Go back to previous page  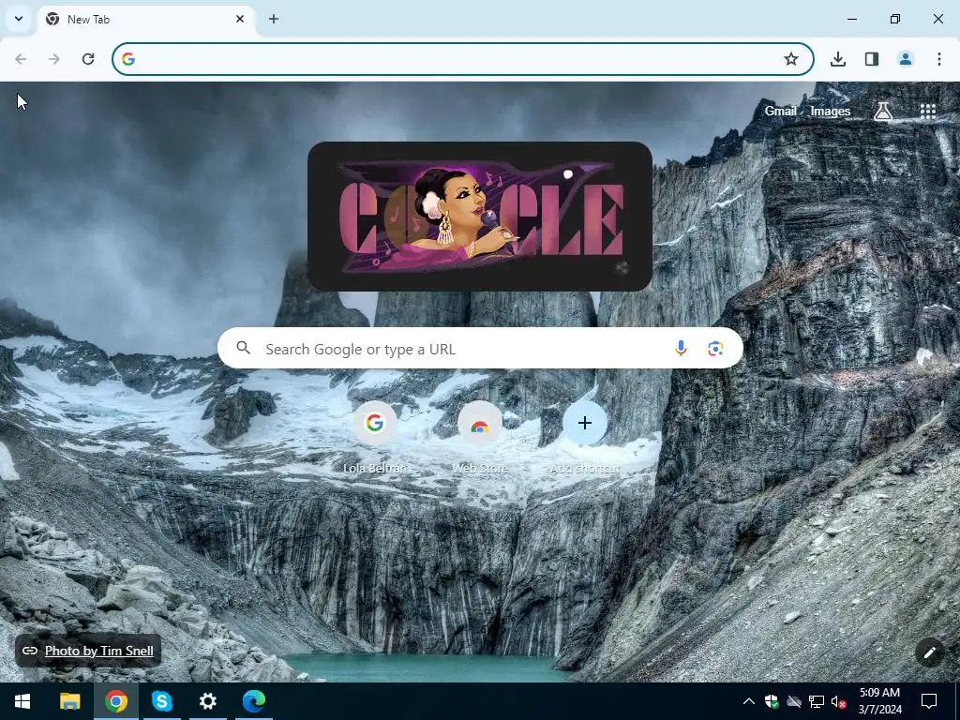click(21, 59)
